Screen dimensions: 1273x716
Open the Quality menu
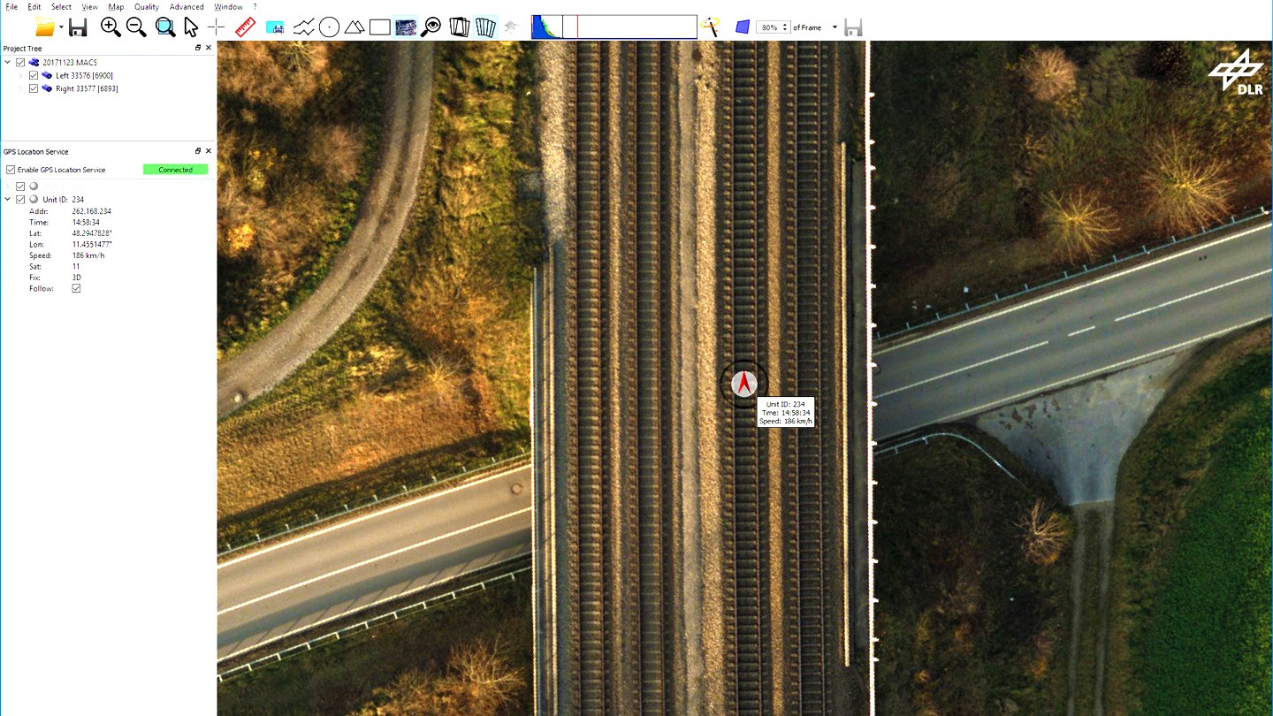[x=147, y=7]
